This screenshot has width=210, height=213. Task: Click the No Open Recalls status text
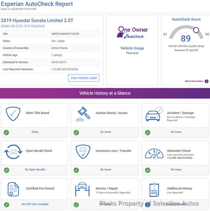35,170
